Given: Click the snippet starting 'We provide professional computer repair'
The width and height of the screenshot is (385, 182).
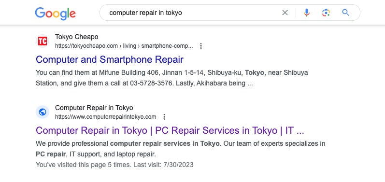Looking at the screenshot, I should [x=181, y=149].
